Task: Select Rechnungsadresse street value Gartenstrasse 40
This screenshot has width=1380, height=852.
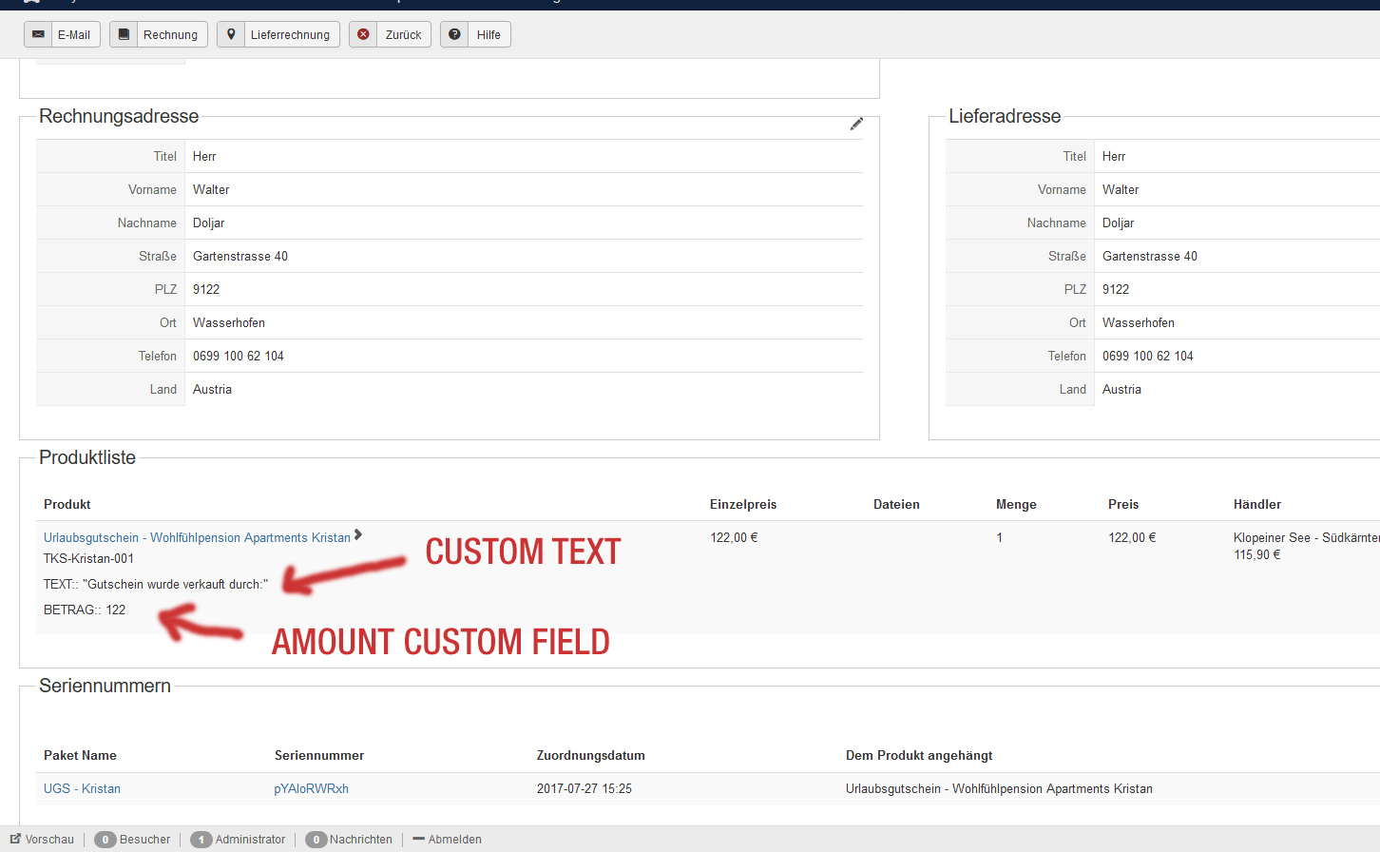Action: [240, 257]
